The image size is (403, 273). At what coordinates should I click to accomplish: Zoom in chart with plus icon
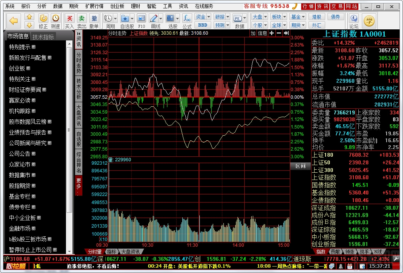(x=272, y=33)
